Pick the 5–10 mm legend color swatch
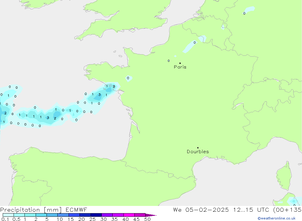The width and height of the screenshot is (302, 221). pyautogui.click(x=52, y=215)
